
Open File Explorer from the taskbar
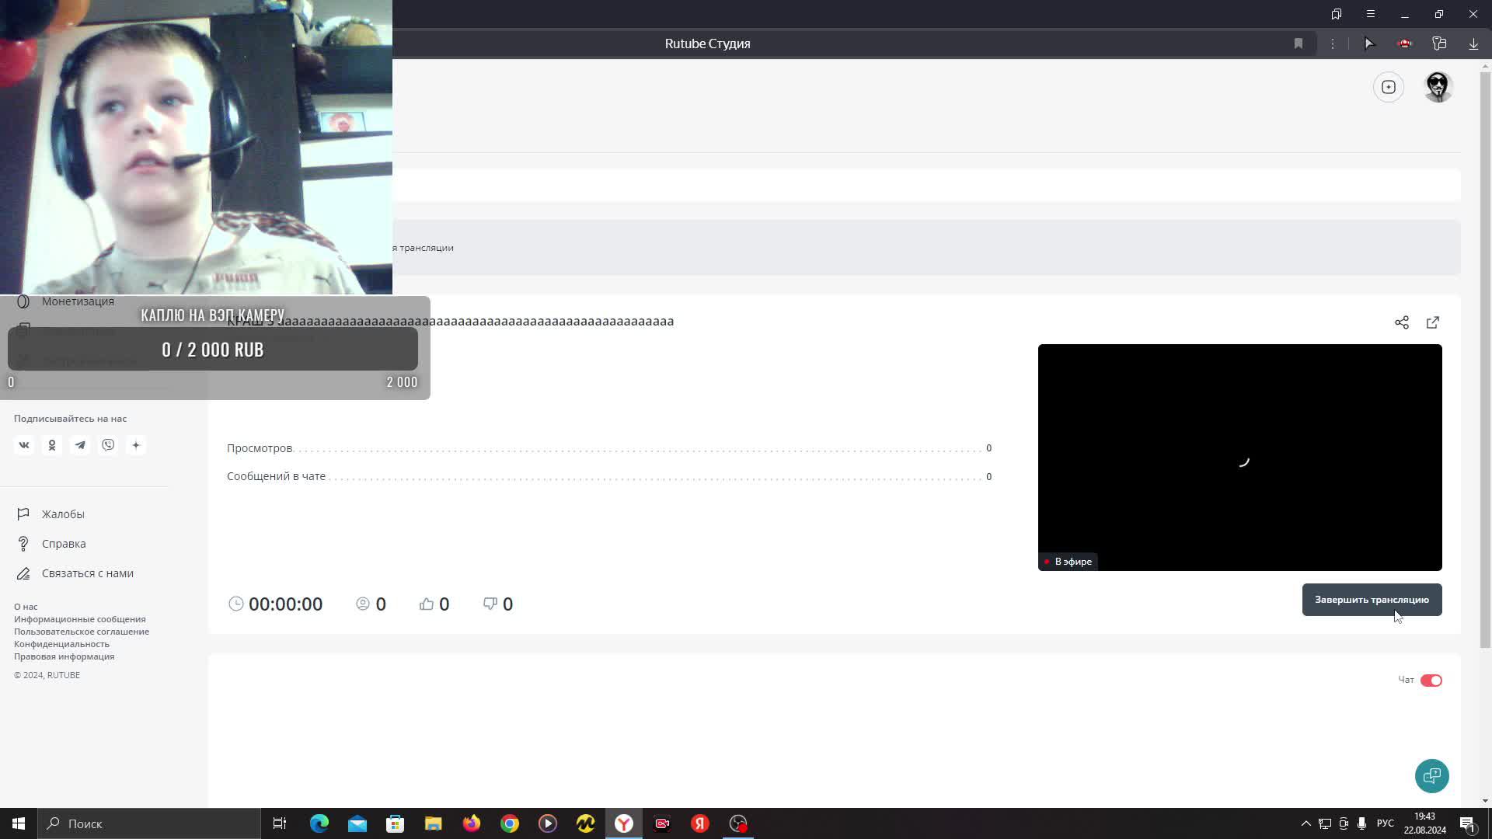tap(434, 823)
